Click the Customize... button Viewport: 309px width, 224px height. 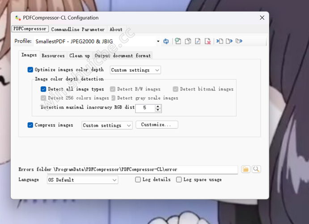[x=157, y=125]
